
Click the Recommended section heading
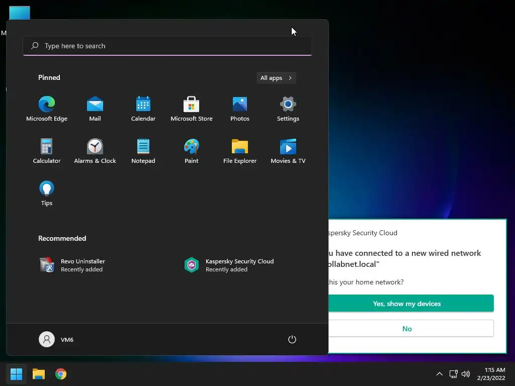click(x=62, y=238)
